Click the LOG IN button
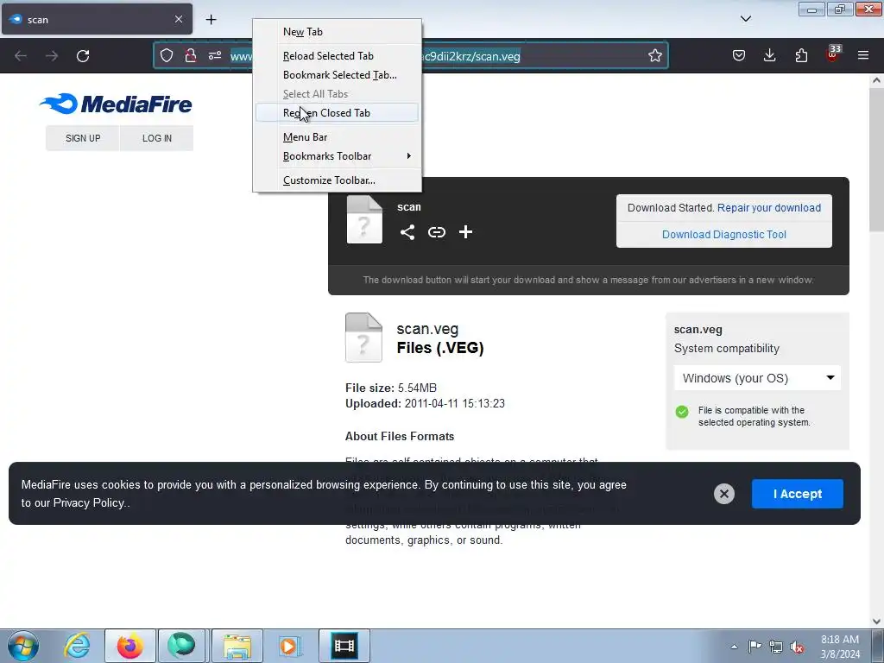 point(157,138)
